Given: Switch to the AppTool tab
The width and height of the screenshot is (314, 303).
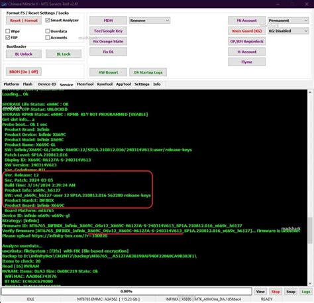Looking at the screenshot, I should pyautogui.click(x=123, y=84).
